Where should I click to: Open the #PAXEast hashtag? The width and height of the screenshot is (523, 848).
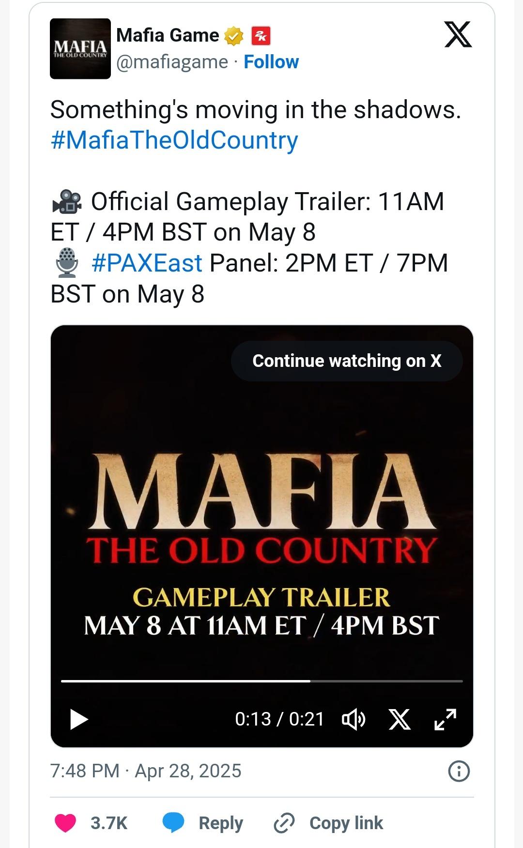click(147, 263)
